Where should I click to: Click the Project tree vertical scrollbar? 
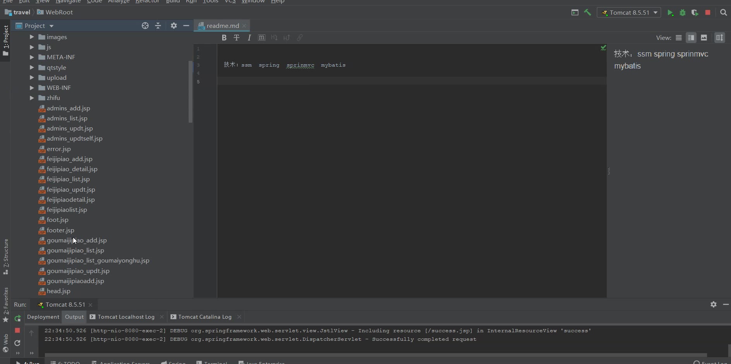[190, 91]
